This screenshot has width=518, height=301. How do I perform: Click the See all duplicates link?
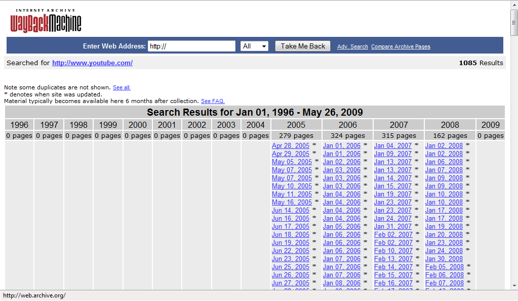click(122, 87)
